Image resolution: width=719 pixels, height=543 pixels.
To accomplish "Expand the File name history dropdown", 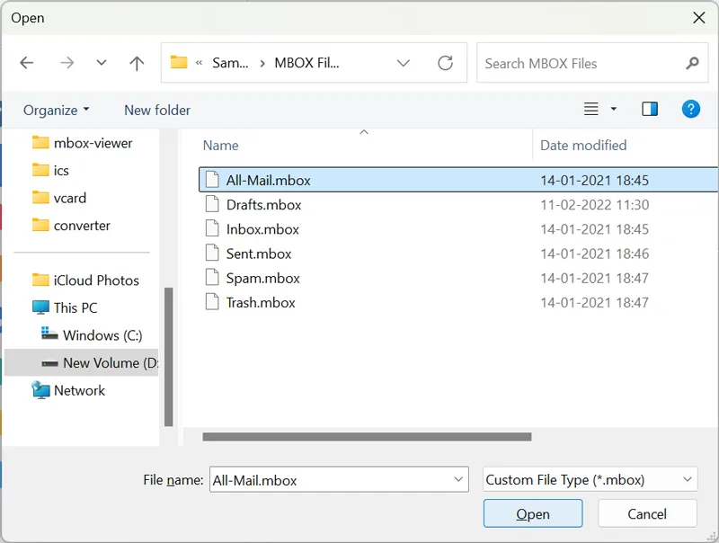I will (x=459, y=480).
